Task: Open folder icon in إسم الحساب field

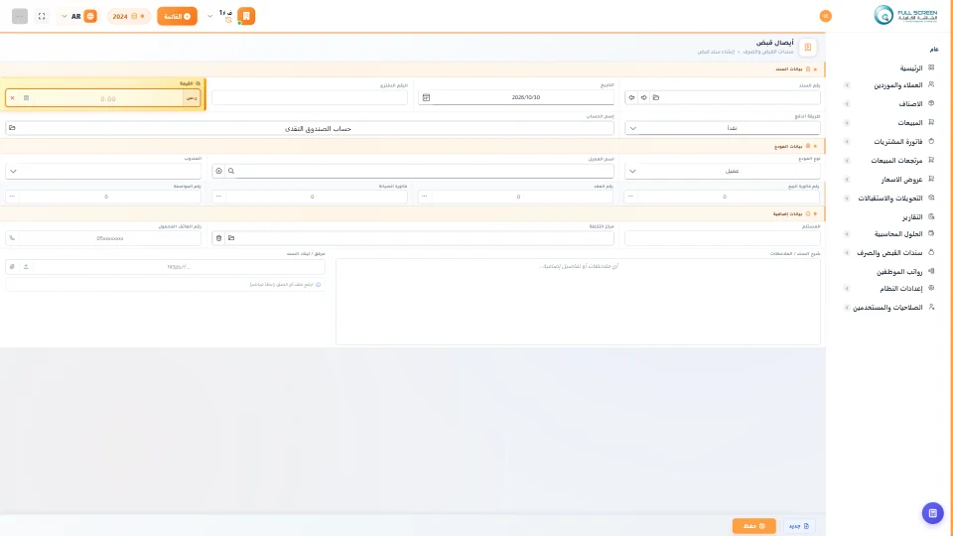Action: [x=12, y=128]
